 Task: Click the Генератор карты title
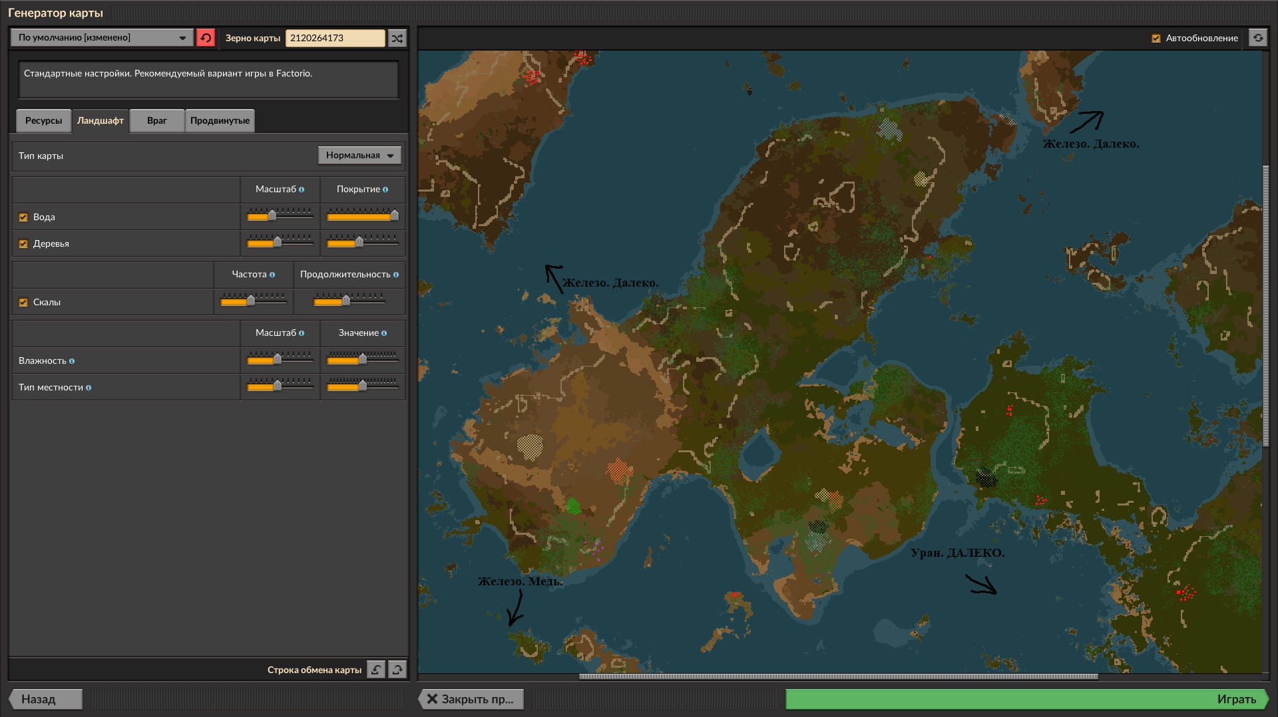click(55, 13)
